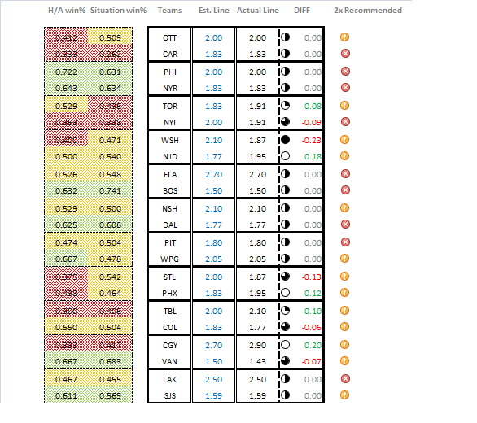Click the VAN actual line 1.43 cell

tap(257, 361)
